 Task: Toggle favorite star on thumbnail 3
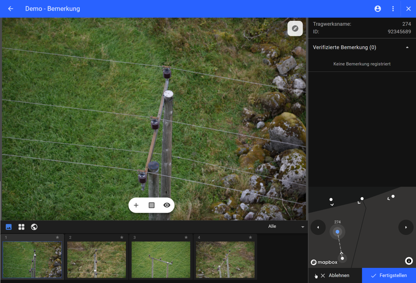click(186, 238)
